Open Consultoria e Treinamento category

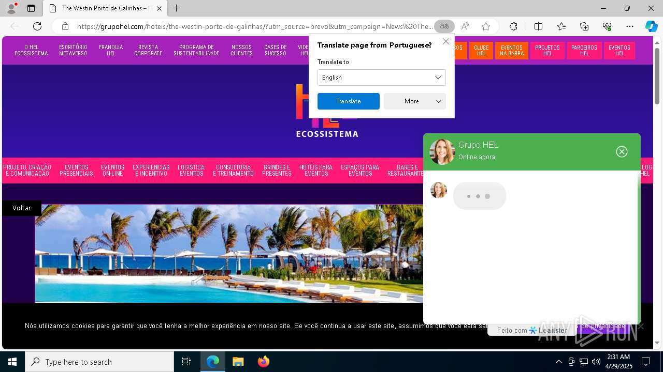coord(234,171)
